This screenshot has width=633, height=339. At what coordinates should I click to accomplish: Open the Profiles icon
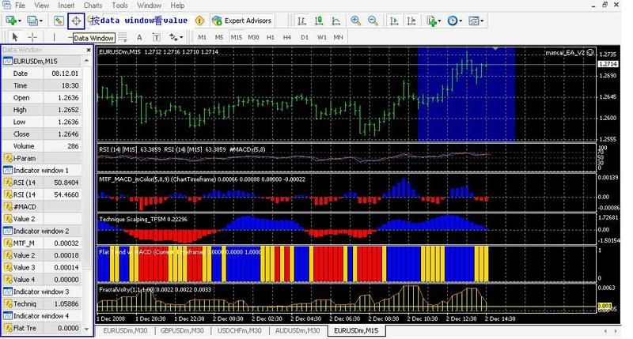pos(32,21)
